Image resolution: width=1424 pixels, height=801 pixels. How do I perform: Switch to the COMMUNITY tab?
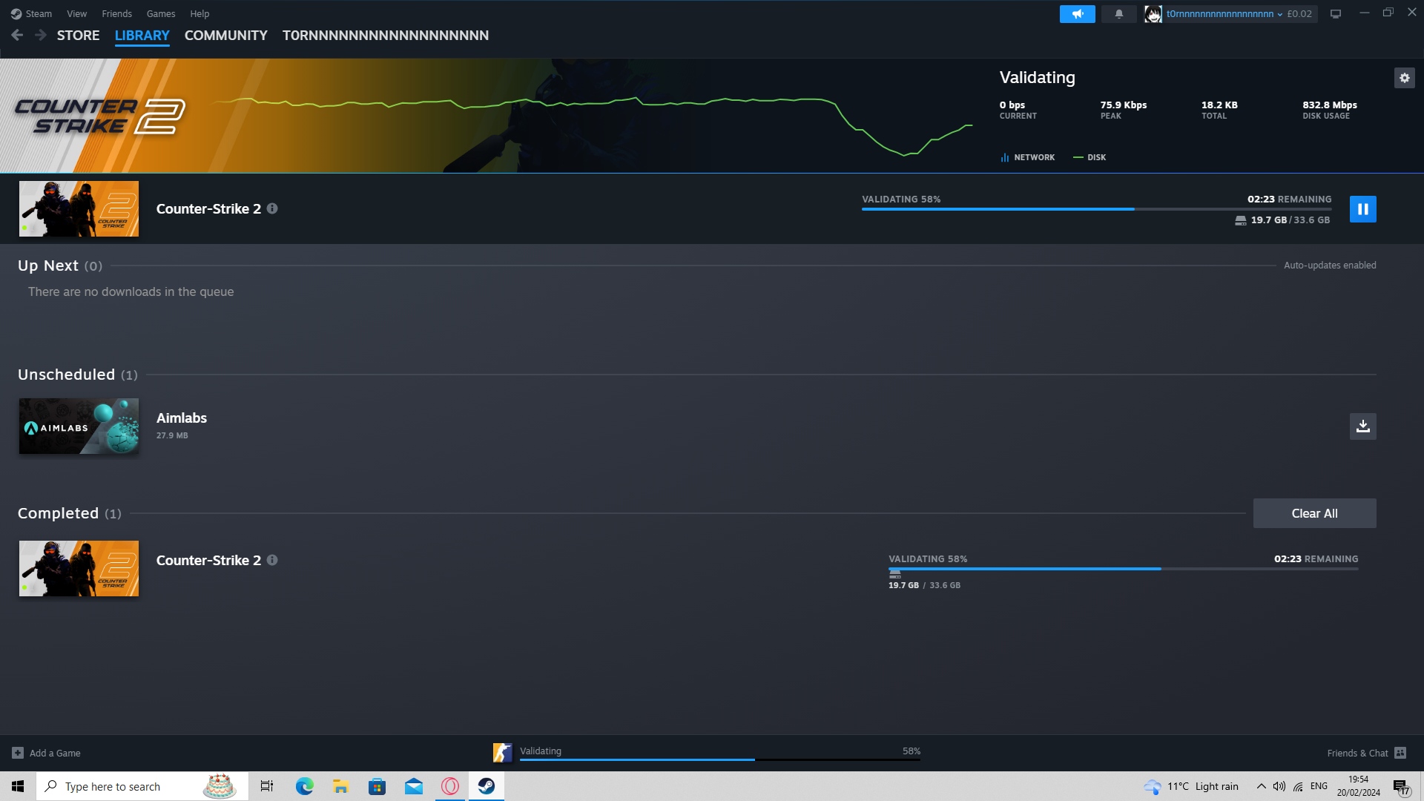225,36
